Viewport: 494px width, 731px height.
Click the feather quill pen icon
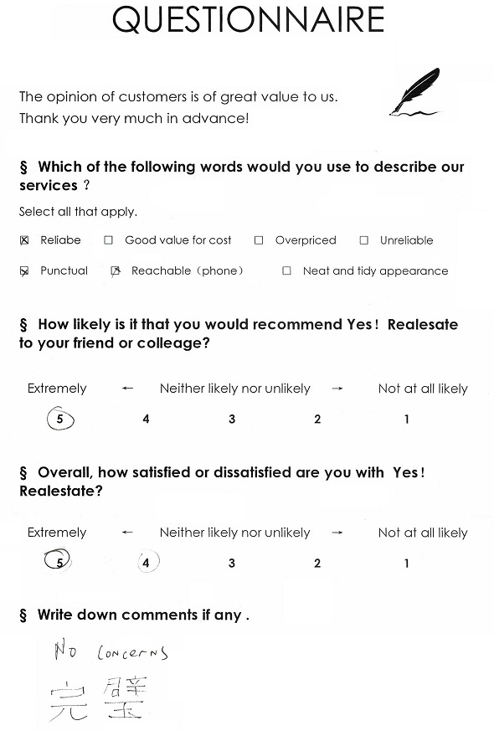coord(414,92)
